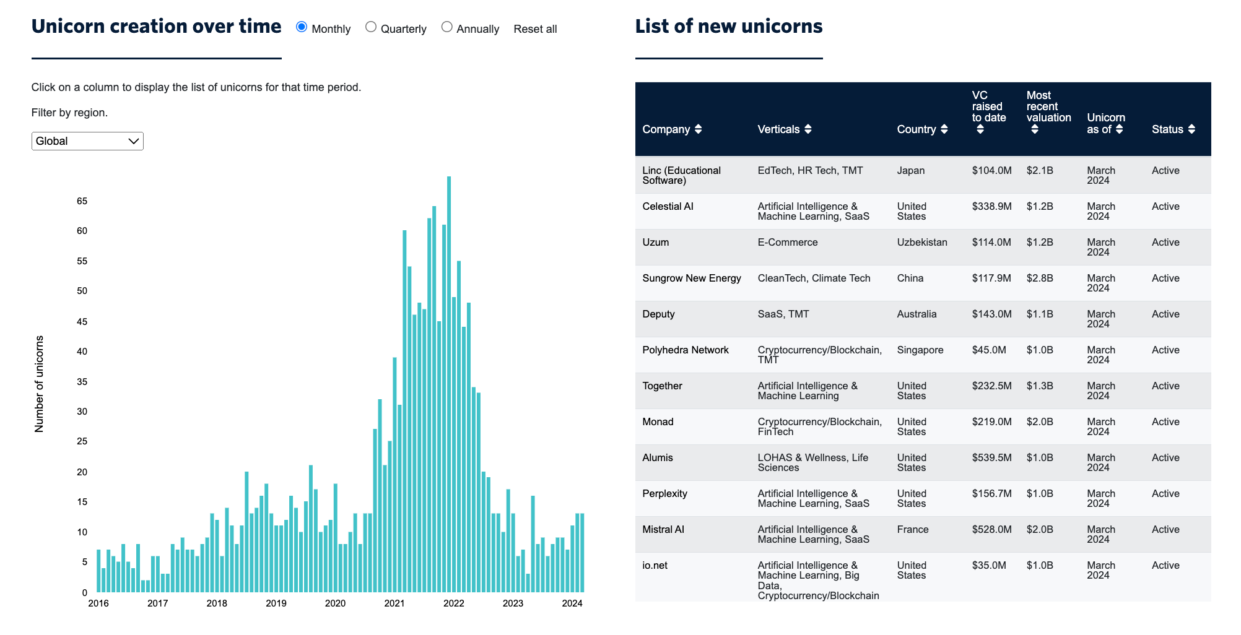Click the '$528.0M' VC raised value

991,530
